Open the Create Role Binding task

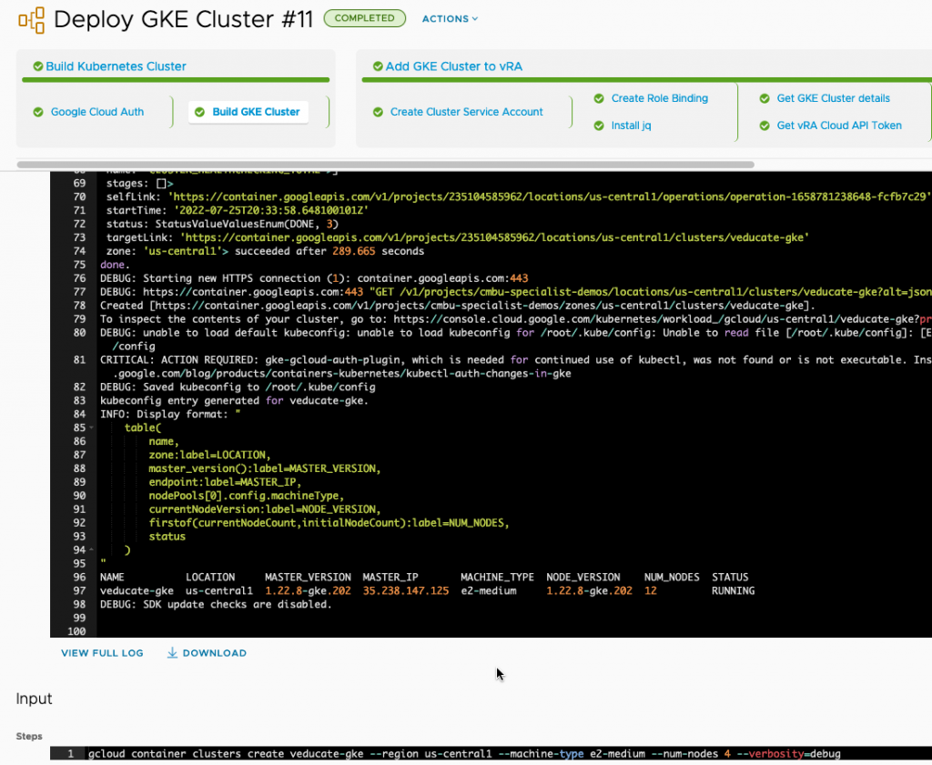click(x=660, y=98)
